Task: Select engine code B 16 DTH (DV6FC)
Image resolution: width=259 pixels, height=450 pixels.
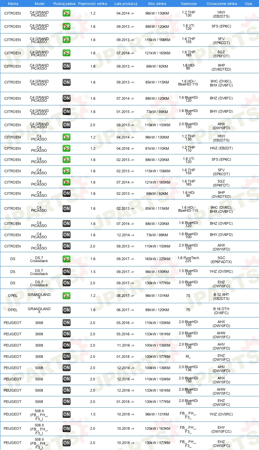Action: [222, 311]
